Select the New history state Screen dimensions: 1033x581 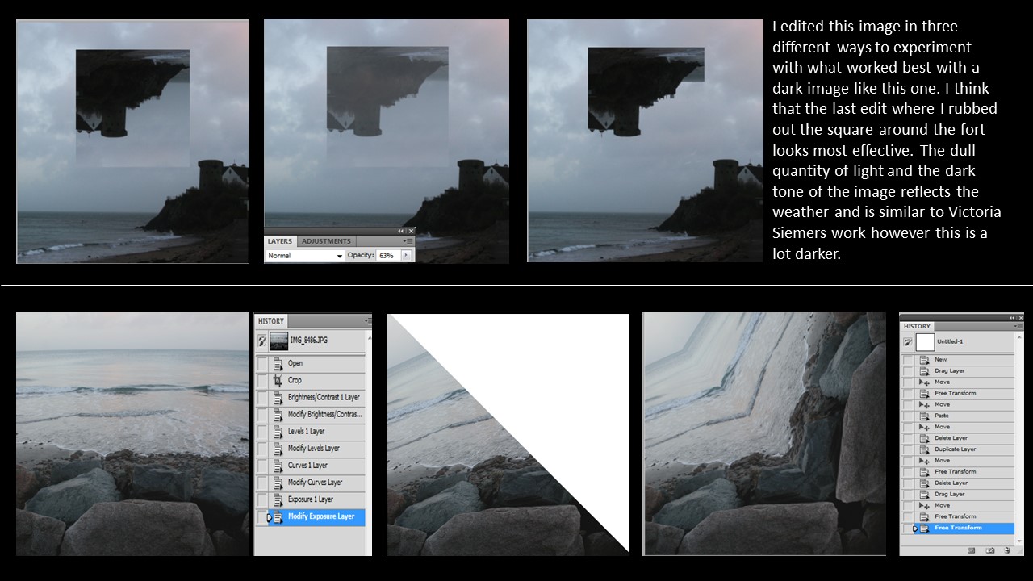point(964,359)
